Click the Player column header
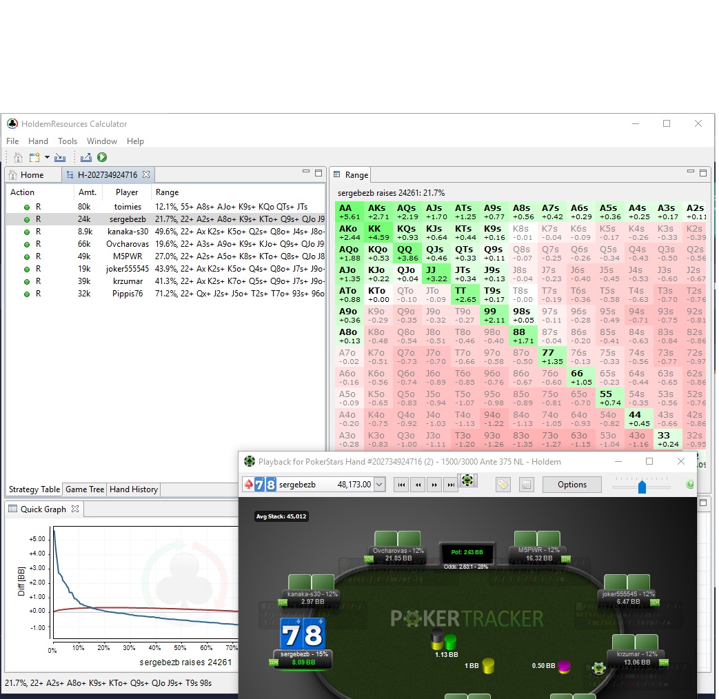This screenshot has width=719, height=699. (x=127, y=192)
